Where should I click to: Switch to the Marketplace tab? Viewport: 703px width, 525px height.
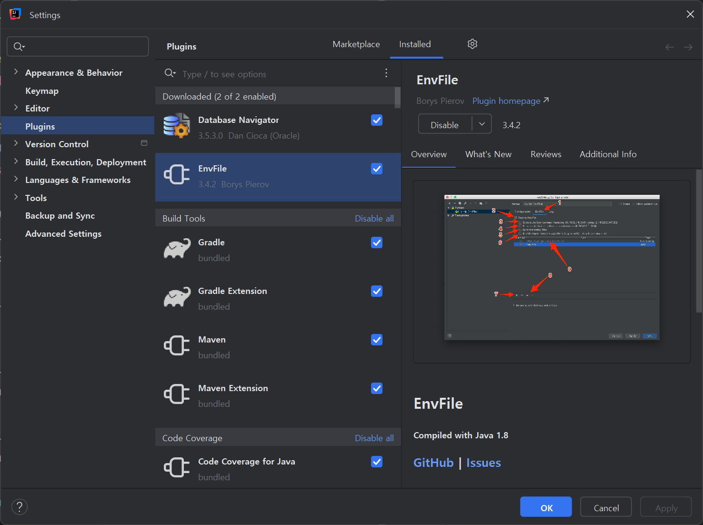coord(356,44)
